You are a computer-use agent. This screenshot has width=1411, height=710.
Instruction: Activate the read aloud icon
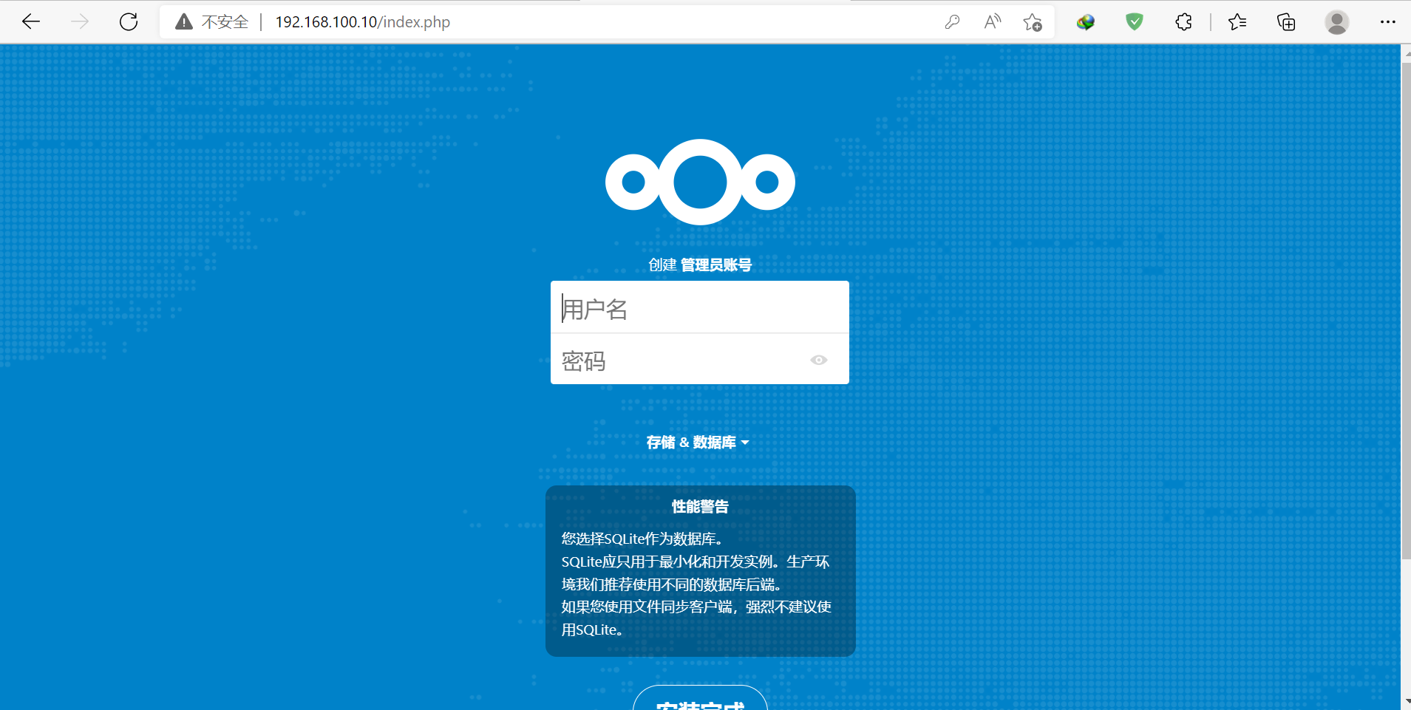click(993, 22)
